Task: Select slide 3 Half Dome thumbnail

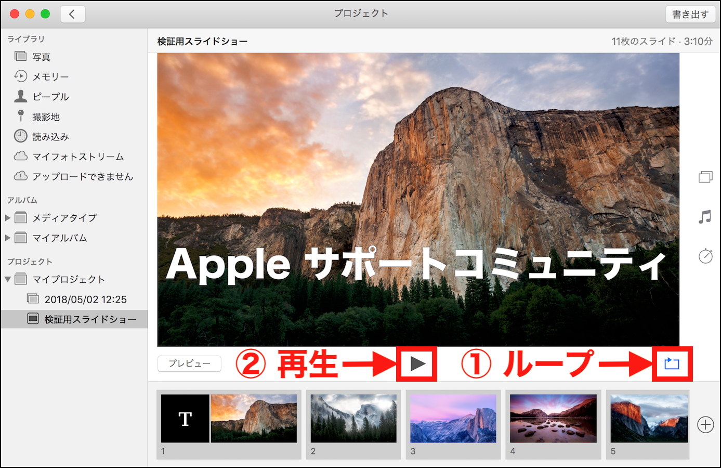Action: (x=453, y=419)
